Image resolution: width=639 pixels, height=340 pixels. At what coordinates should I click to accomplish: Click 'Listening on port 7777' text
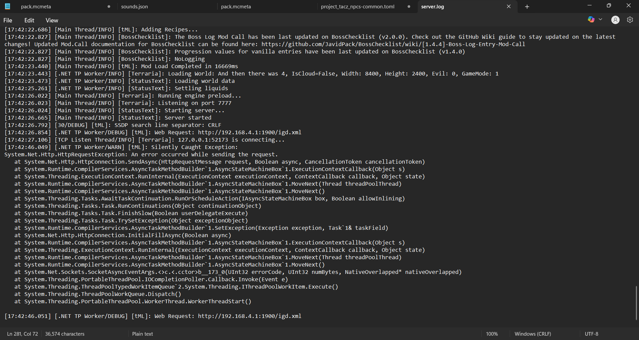click(194, 103)
